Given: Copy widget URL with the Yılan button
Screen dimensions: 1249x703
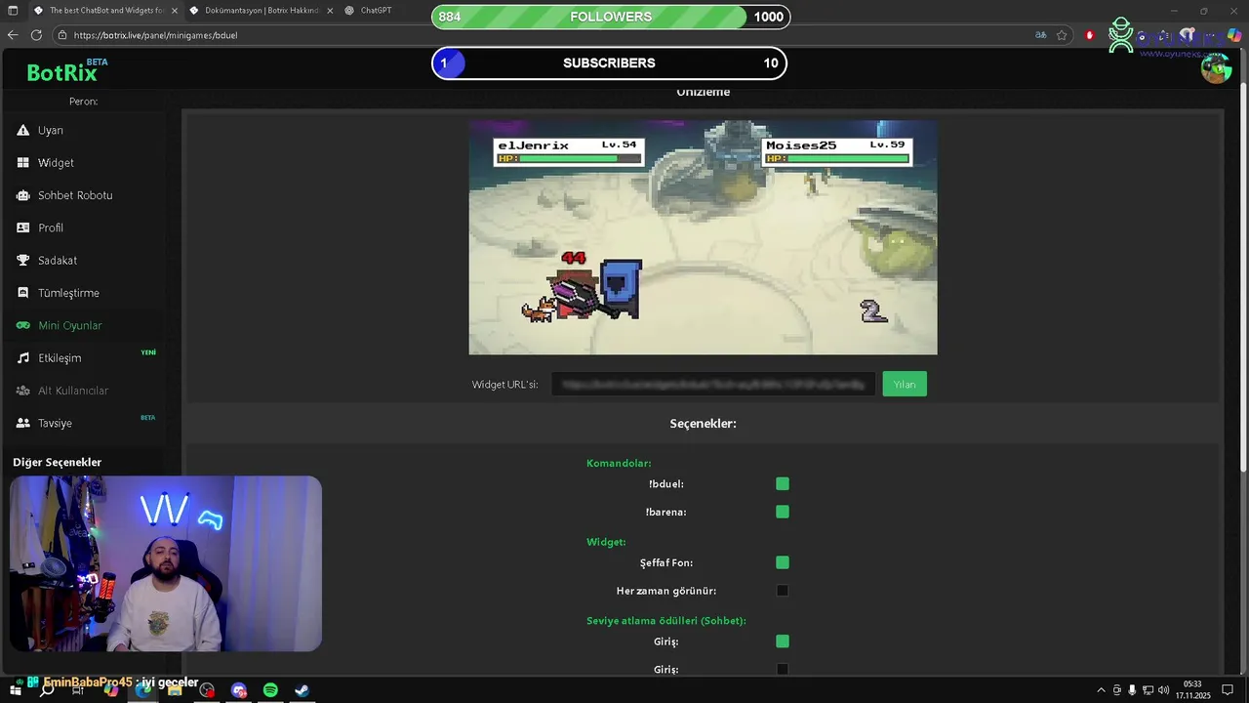Looking at the screenshot, I should point(905,384).
